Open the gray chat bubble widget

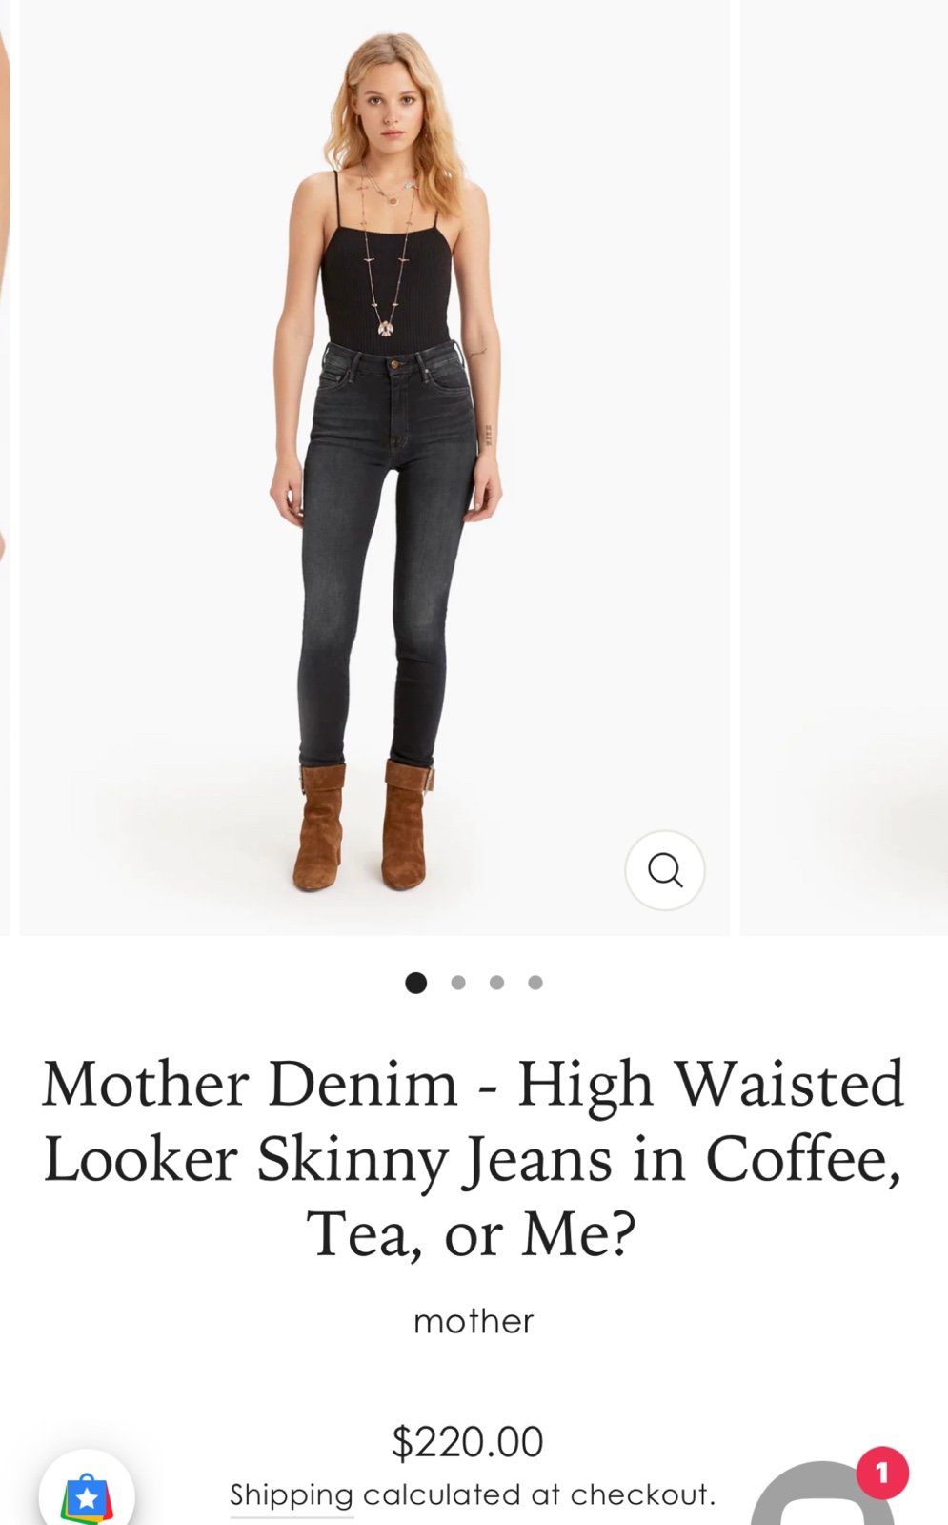coord(821,1496)
